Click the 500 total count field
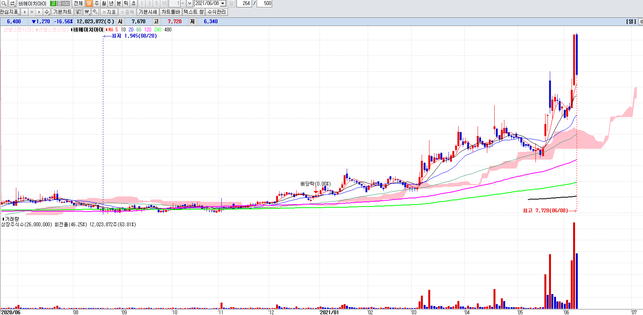This screenshot has height=315, width=643. coord(264,3)
